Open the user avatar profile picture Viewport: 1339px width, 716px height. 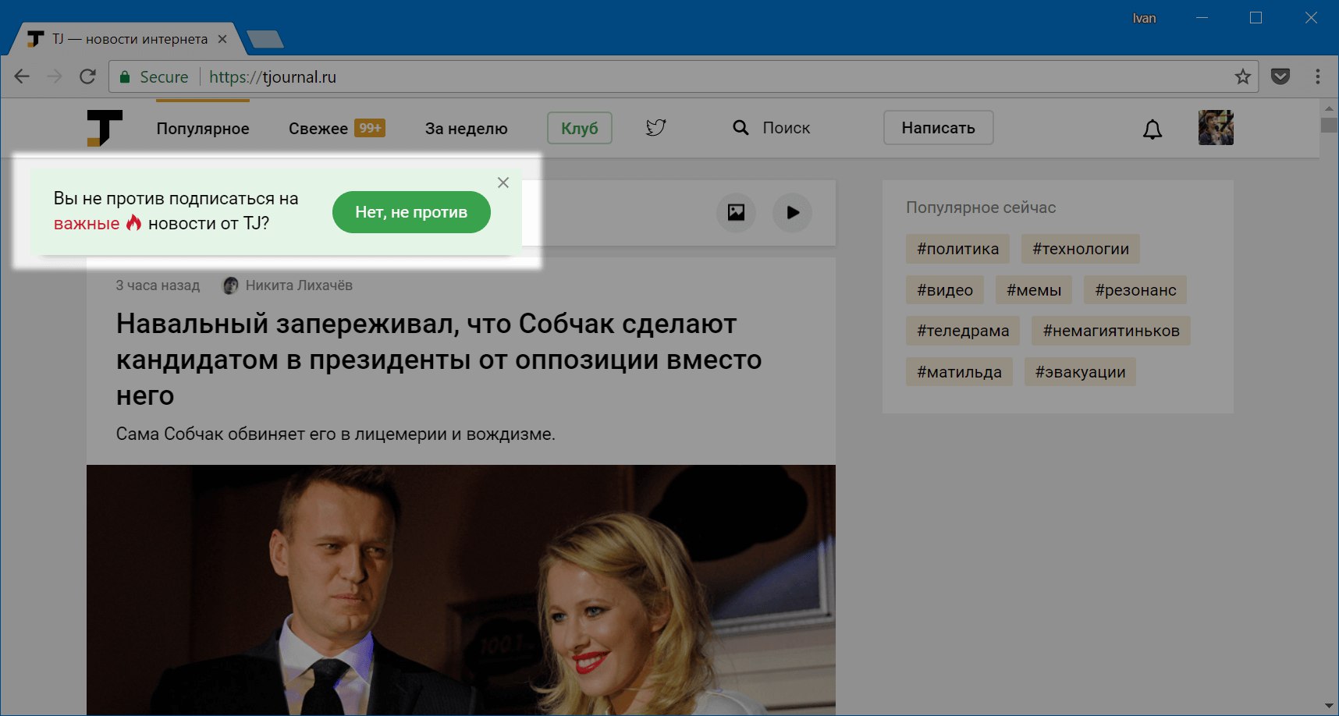tap(1216, 127)
